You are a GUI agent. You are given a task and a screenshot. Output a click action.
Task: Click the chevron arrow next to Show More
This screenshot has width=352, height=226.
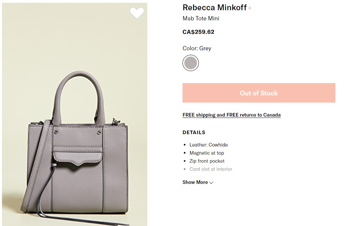click(211, 182)
